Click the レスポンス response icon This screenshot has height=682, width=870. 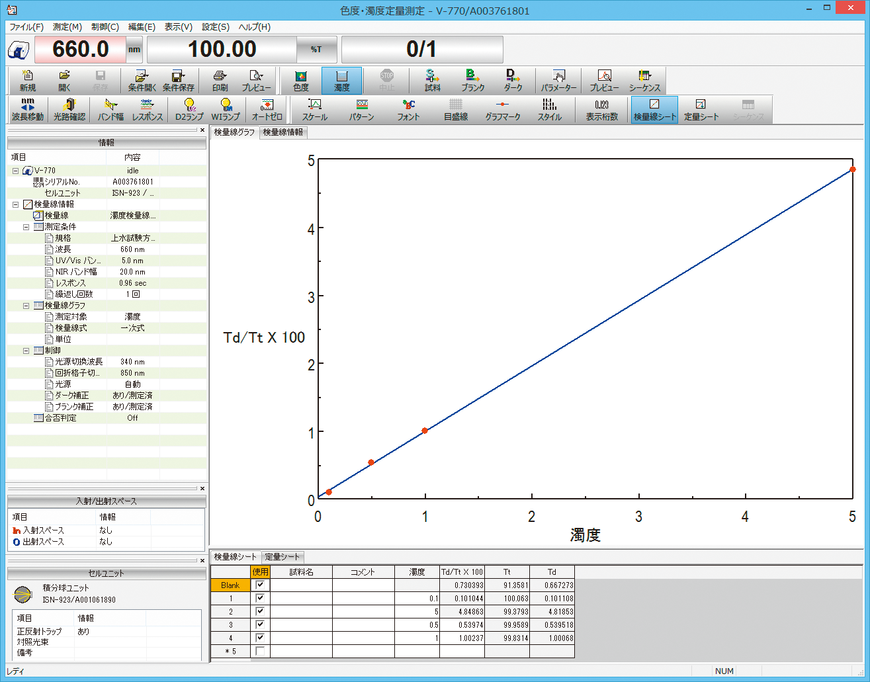coord(148,110)
